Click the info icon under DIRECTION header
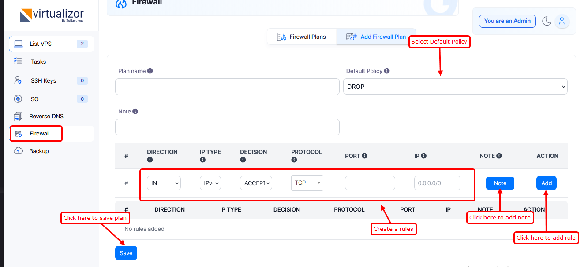 (150, 160)
